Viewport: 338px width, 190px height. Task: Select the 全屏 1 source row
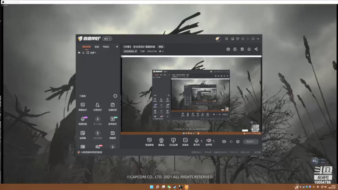[98, 52]
